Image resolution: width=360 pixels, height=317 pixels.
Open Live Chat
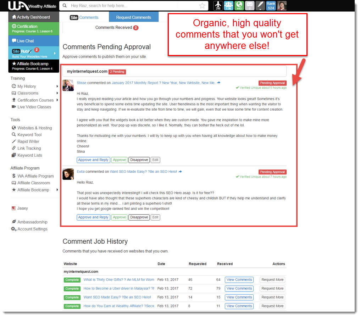[34, 41]
